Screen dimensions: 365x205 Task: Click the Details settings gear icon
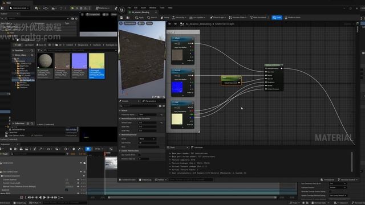coord(164,106)
